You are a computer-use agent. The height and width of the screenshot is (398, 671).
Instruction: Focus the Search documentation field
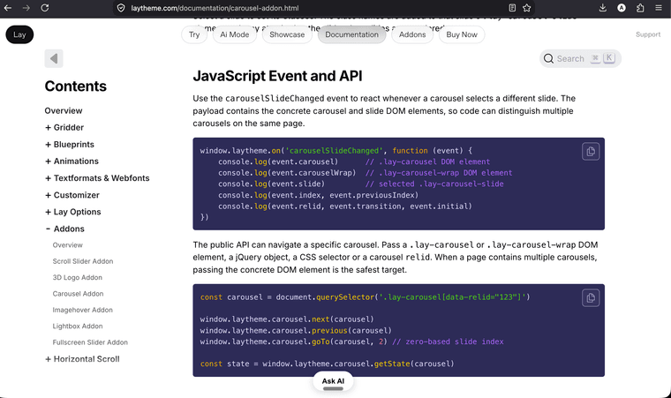pyautogui.click(x=580, y=58)
